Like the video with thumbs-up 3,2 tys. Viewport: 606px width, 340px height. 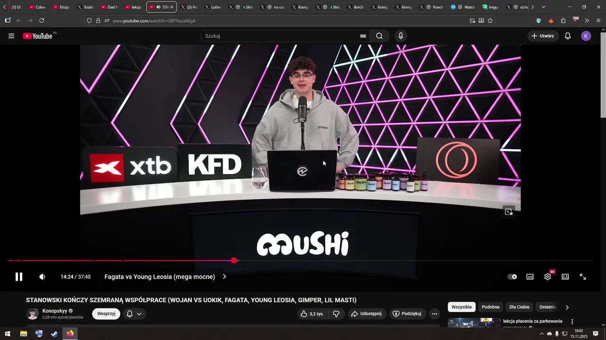pyautogui.click(x=312, y=314)
